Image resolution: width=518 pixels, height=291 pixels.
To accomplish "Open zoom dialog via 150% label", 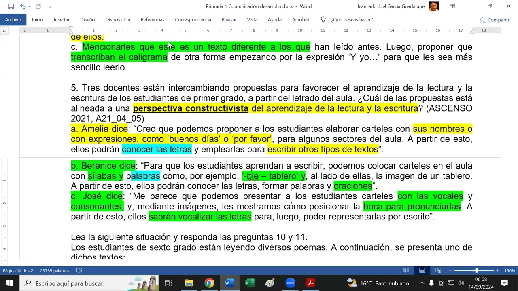I will pos(510,271).
